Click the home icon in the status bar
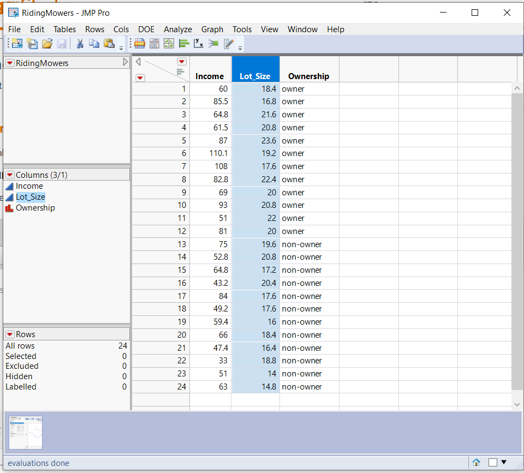The width and height of the screenshot is (524, 473). (477, 463)
